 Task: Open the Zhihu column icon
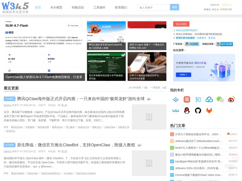point(198,100)
